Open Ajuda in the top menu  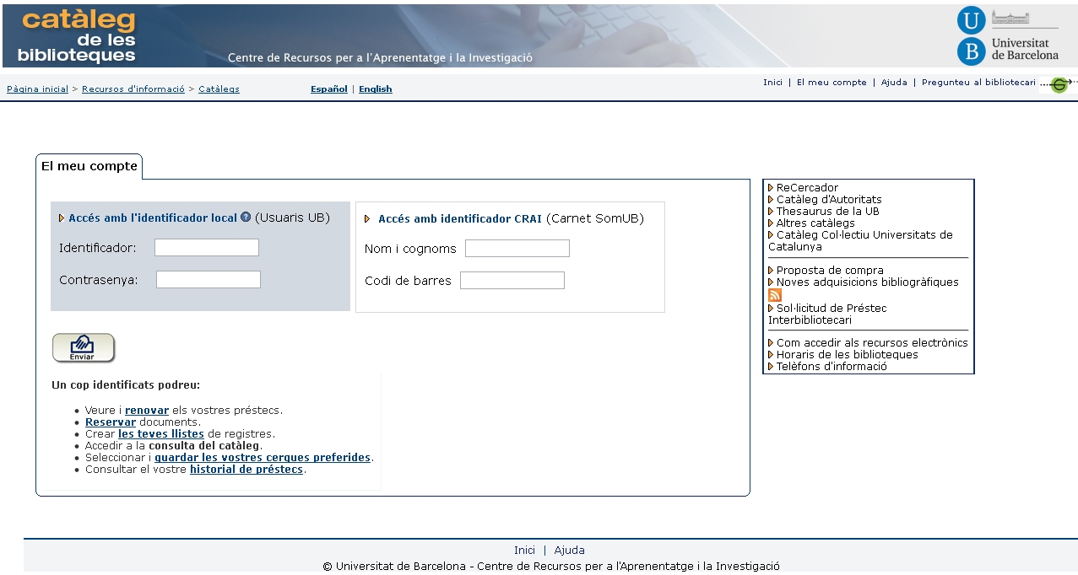click(894, 83)
